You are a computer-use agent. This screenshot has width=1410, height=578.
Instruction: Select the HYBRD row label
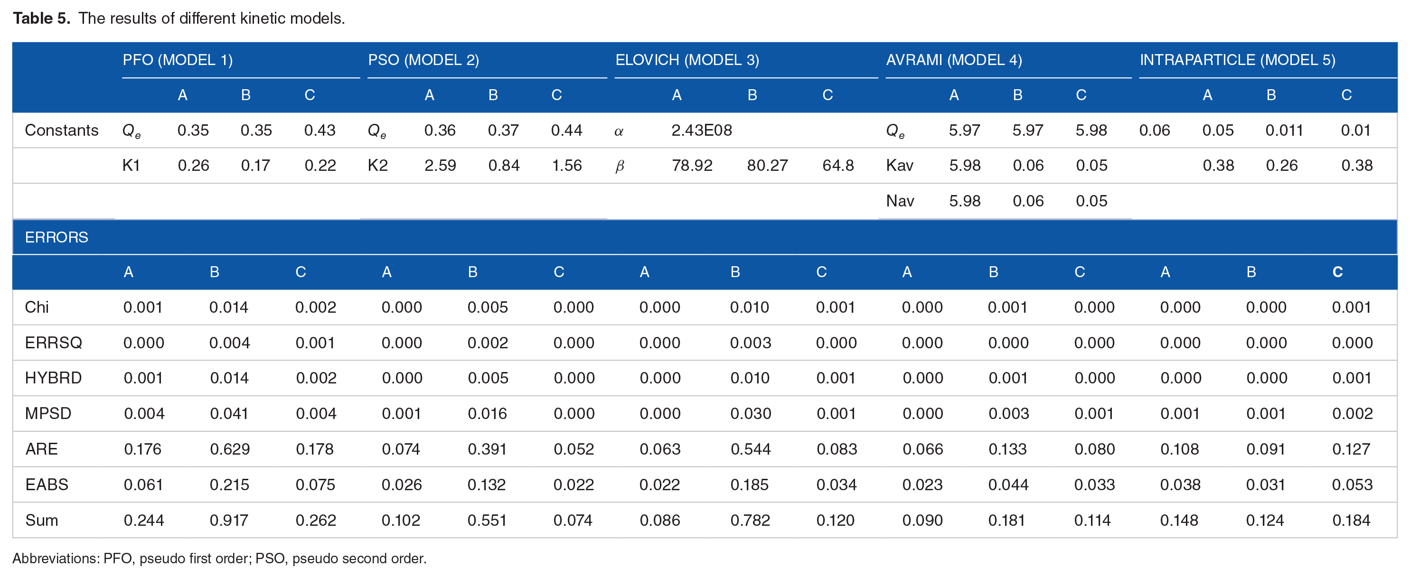pyautogui.click(x=53, y=378)
